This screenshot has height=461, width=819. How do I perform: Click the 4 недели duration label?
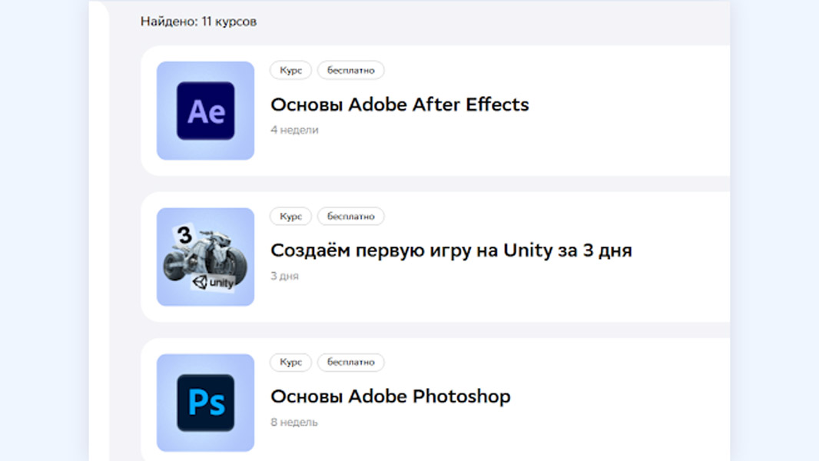(294, 130)
